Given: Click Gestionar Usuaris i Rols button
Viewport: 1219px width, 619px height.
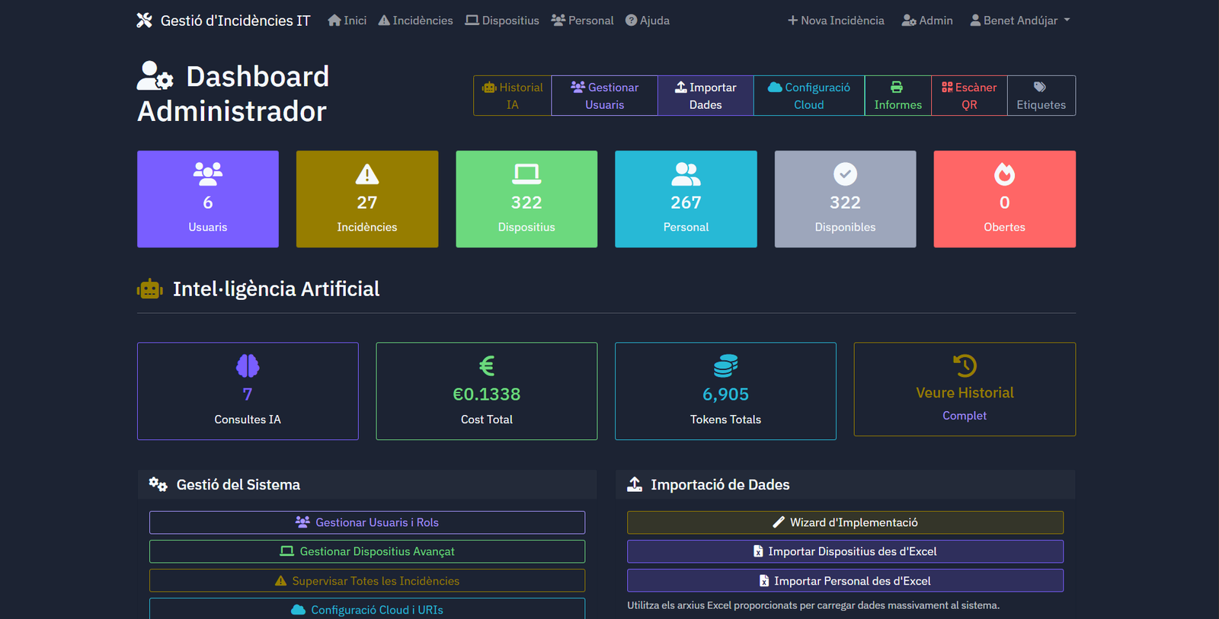Looking at the screenshot, I should click(367, 522).
